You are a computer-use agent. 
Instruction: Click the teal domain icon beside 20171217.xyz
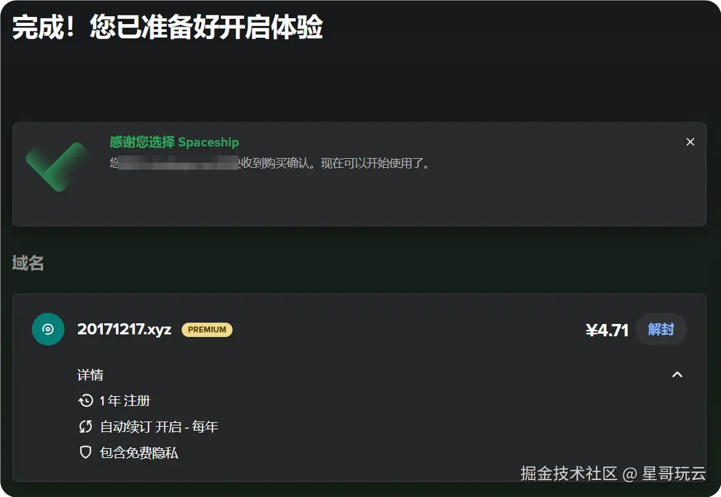[x=48, y=329]
